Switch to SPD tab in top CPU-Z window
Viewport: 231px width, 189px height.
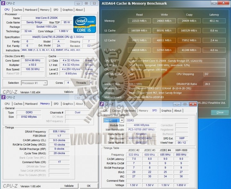[56, 10]
